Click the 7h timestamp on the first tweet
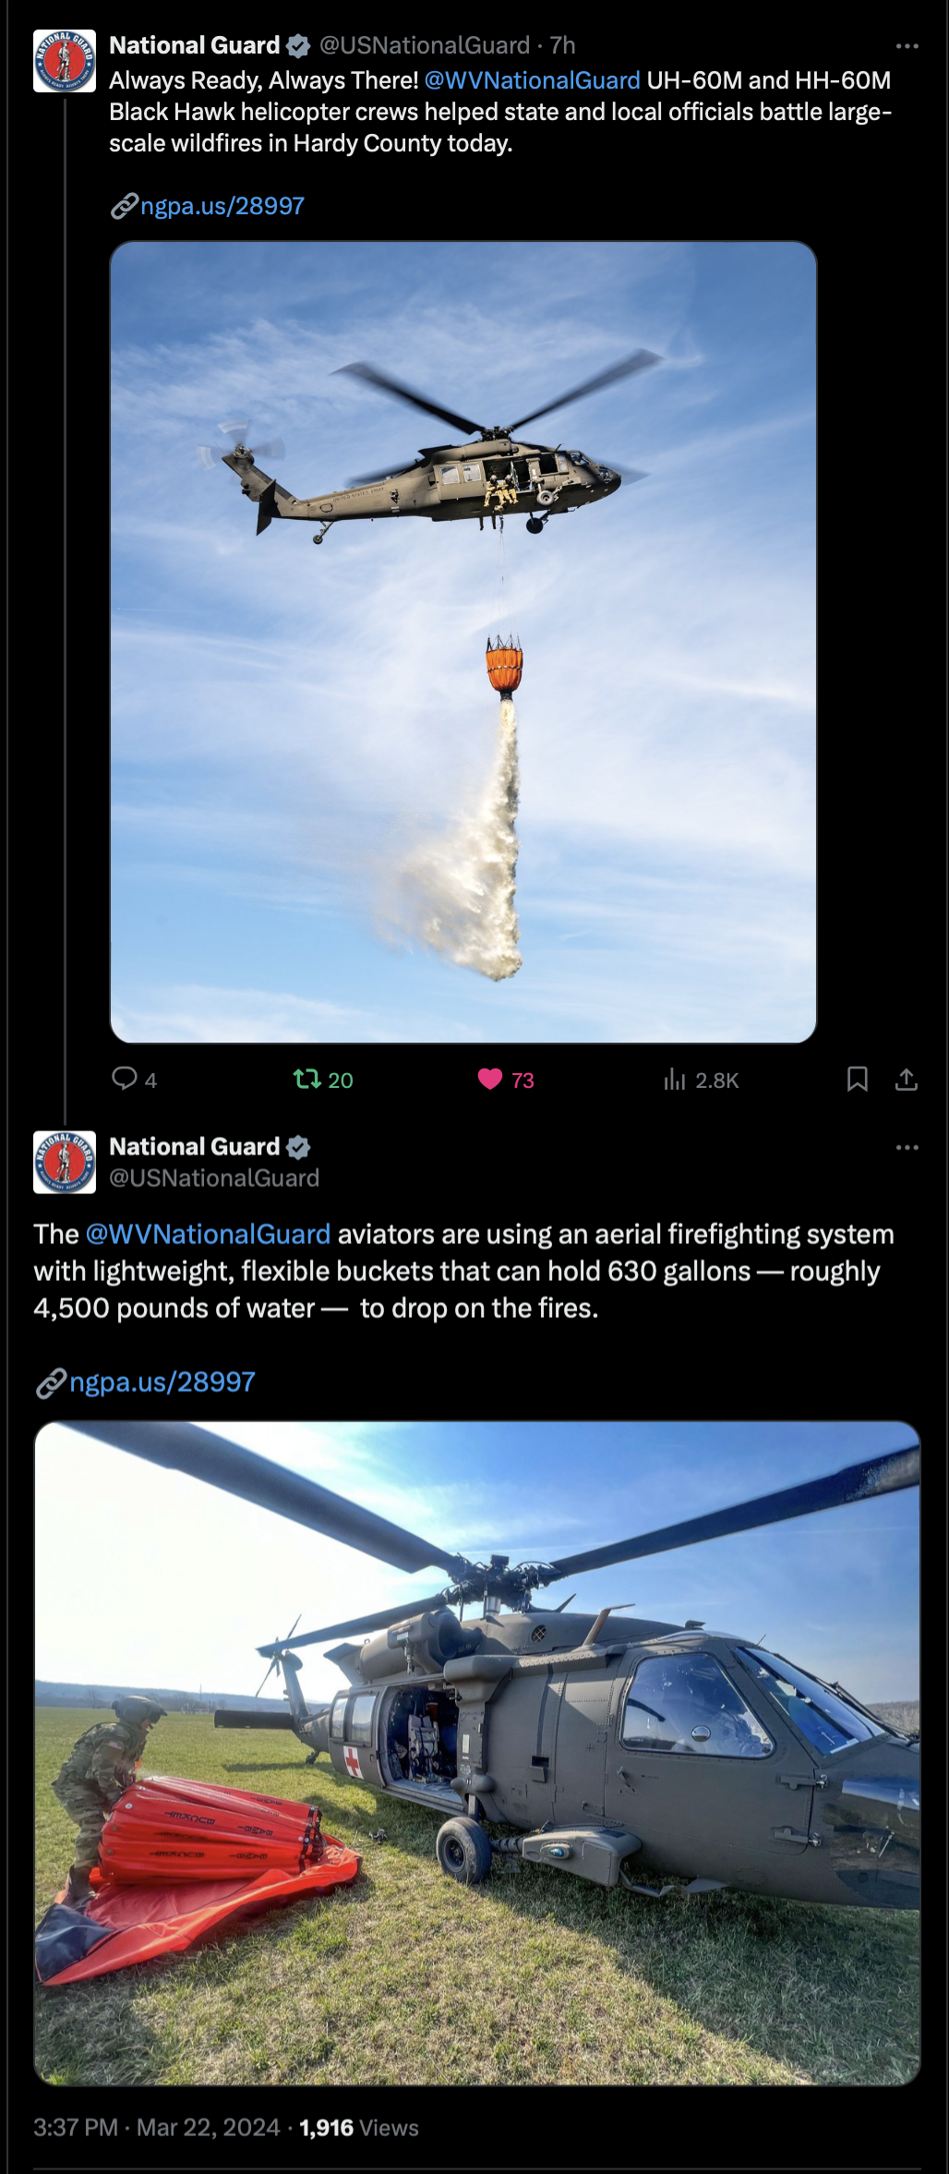The height and width of the screenshot is (2174, 949). (x=562, y=45)
